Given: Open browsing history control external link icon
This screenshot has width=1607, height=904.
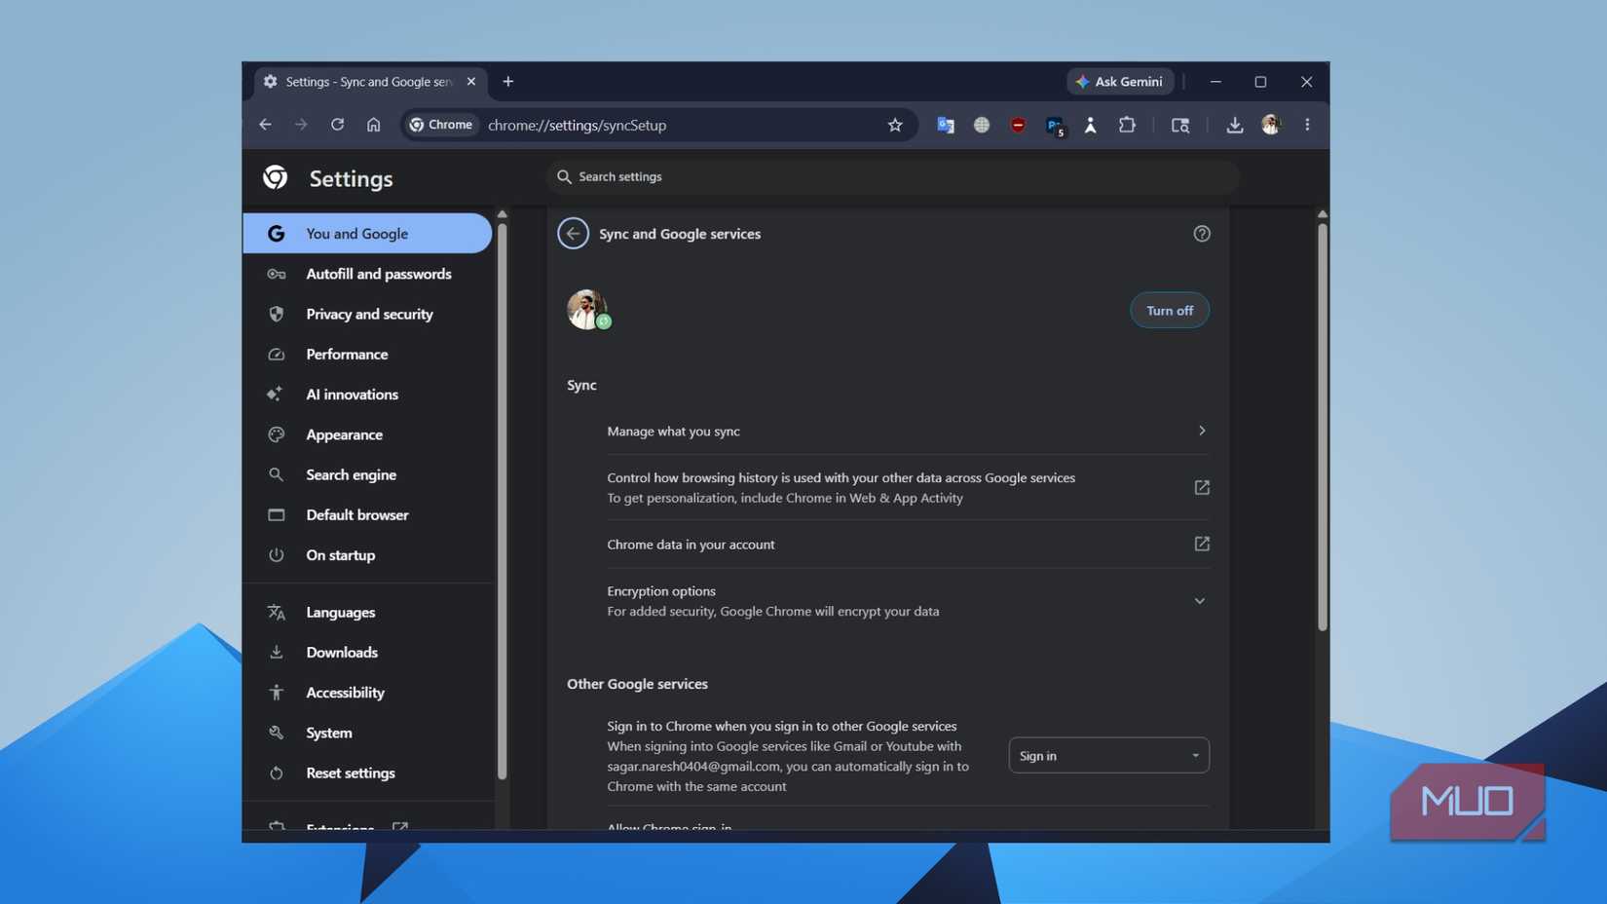Looking at the screenshot, I should [x=1202, y=487].
